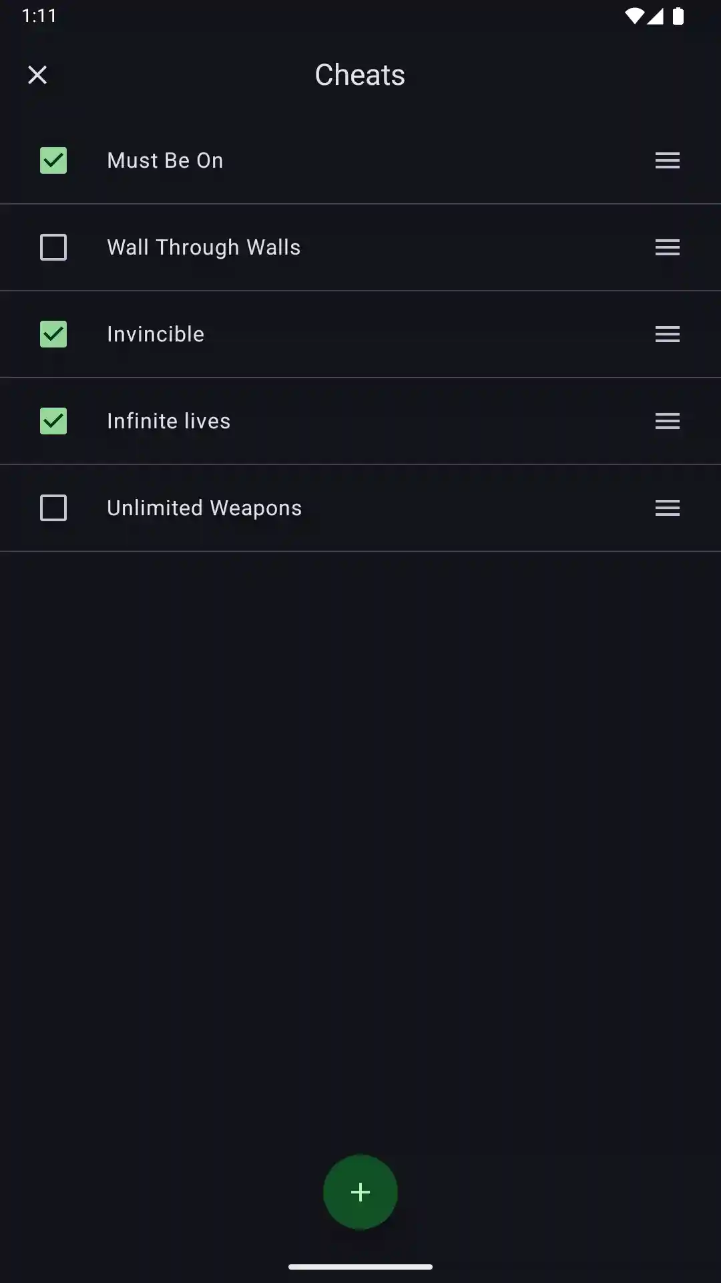Tap the Infinite lives label
721x1283 pixels.
pyautogui.click(x=168, y=421)
